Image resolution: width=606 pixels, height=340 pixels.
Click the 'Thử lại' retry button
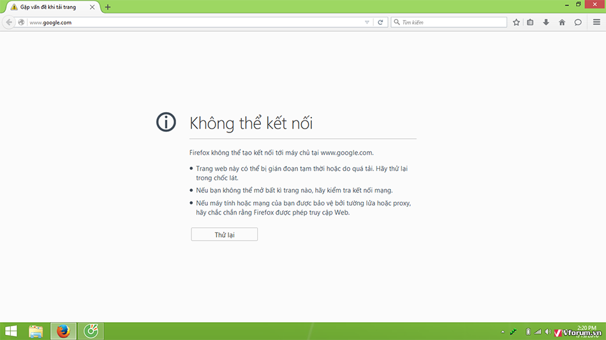(224, 235)
